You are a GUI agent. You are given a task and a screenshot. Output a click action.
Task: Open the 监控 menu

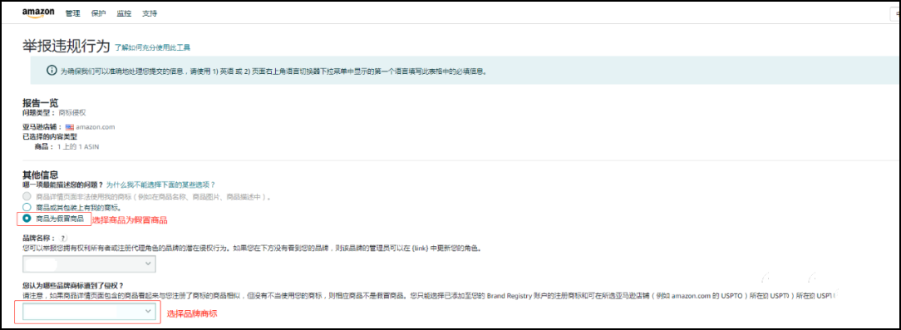point(124,13)
